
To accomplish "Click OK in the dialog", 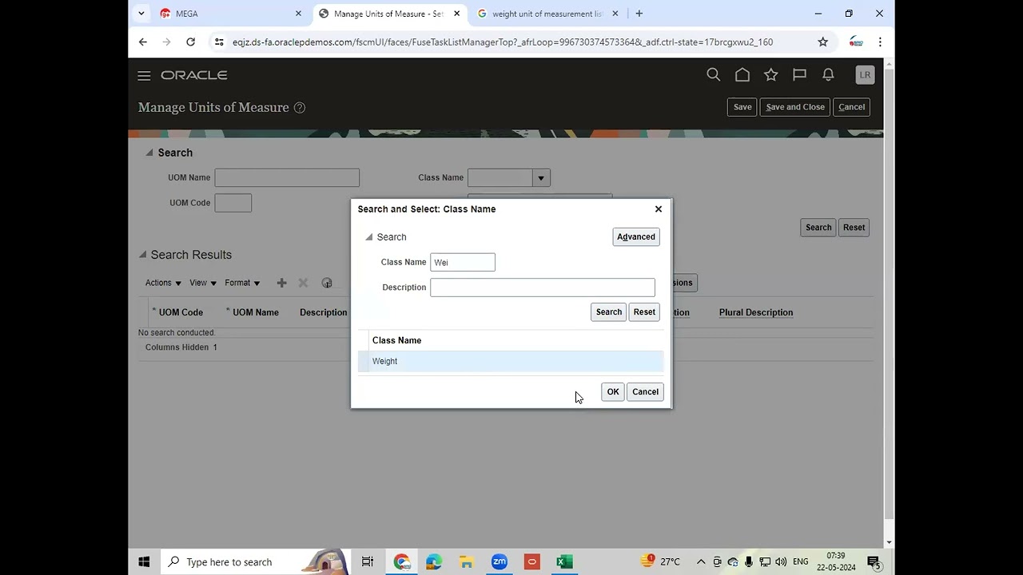I will pos(613,392).
